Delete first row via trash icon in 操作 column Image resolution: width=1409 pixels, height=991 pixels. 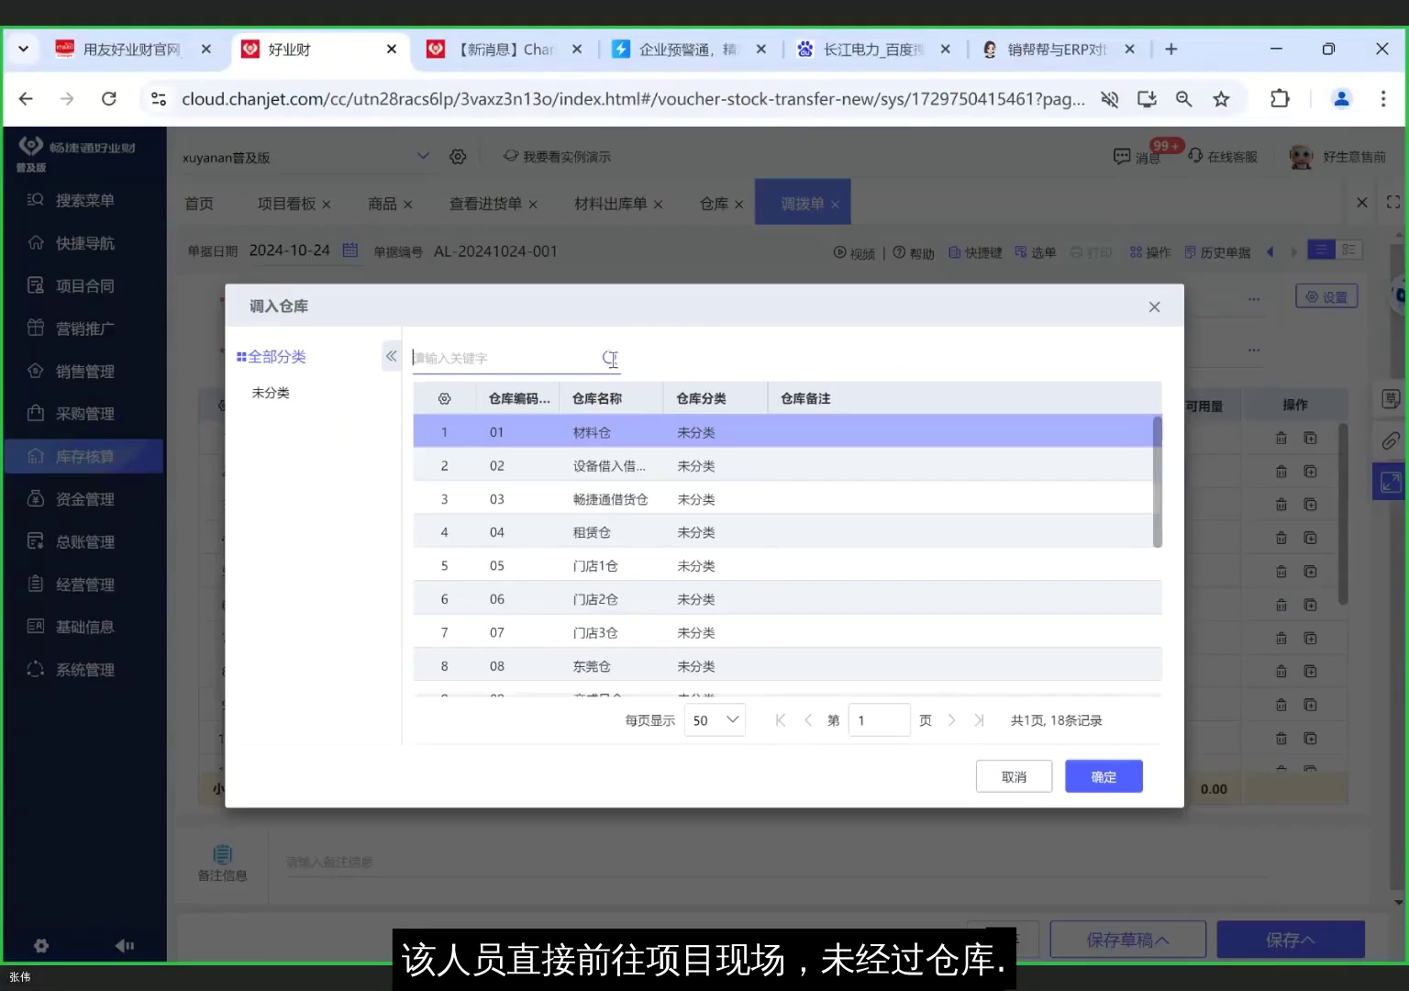tap(1281, 438)
